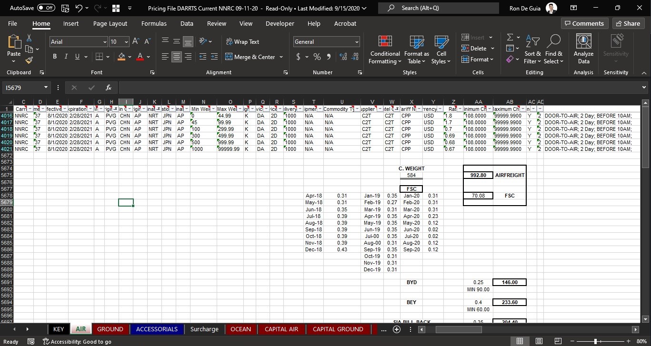The width and height of the screenshot is (651, 346).
Task: Click the Fill Color bucket icon
Action: click(121, 57)
